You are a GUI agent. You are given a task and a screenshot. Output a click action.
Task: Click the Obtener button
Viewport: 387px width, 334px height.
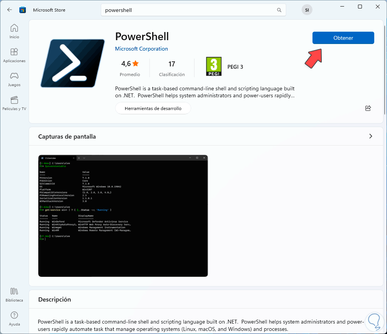pyautogui.click(x=343, y=38)
